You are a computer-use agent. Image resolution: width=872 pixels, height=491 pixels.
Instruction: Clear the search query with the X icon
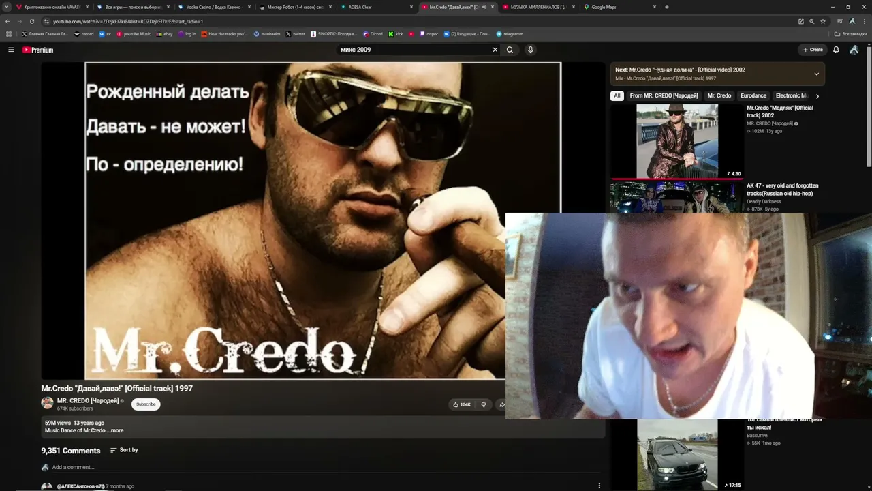495,50
